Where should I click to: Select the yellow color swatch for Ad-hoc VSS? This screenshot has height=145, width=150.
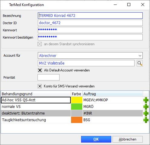tap(77, 100)
